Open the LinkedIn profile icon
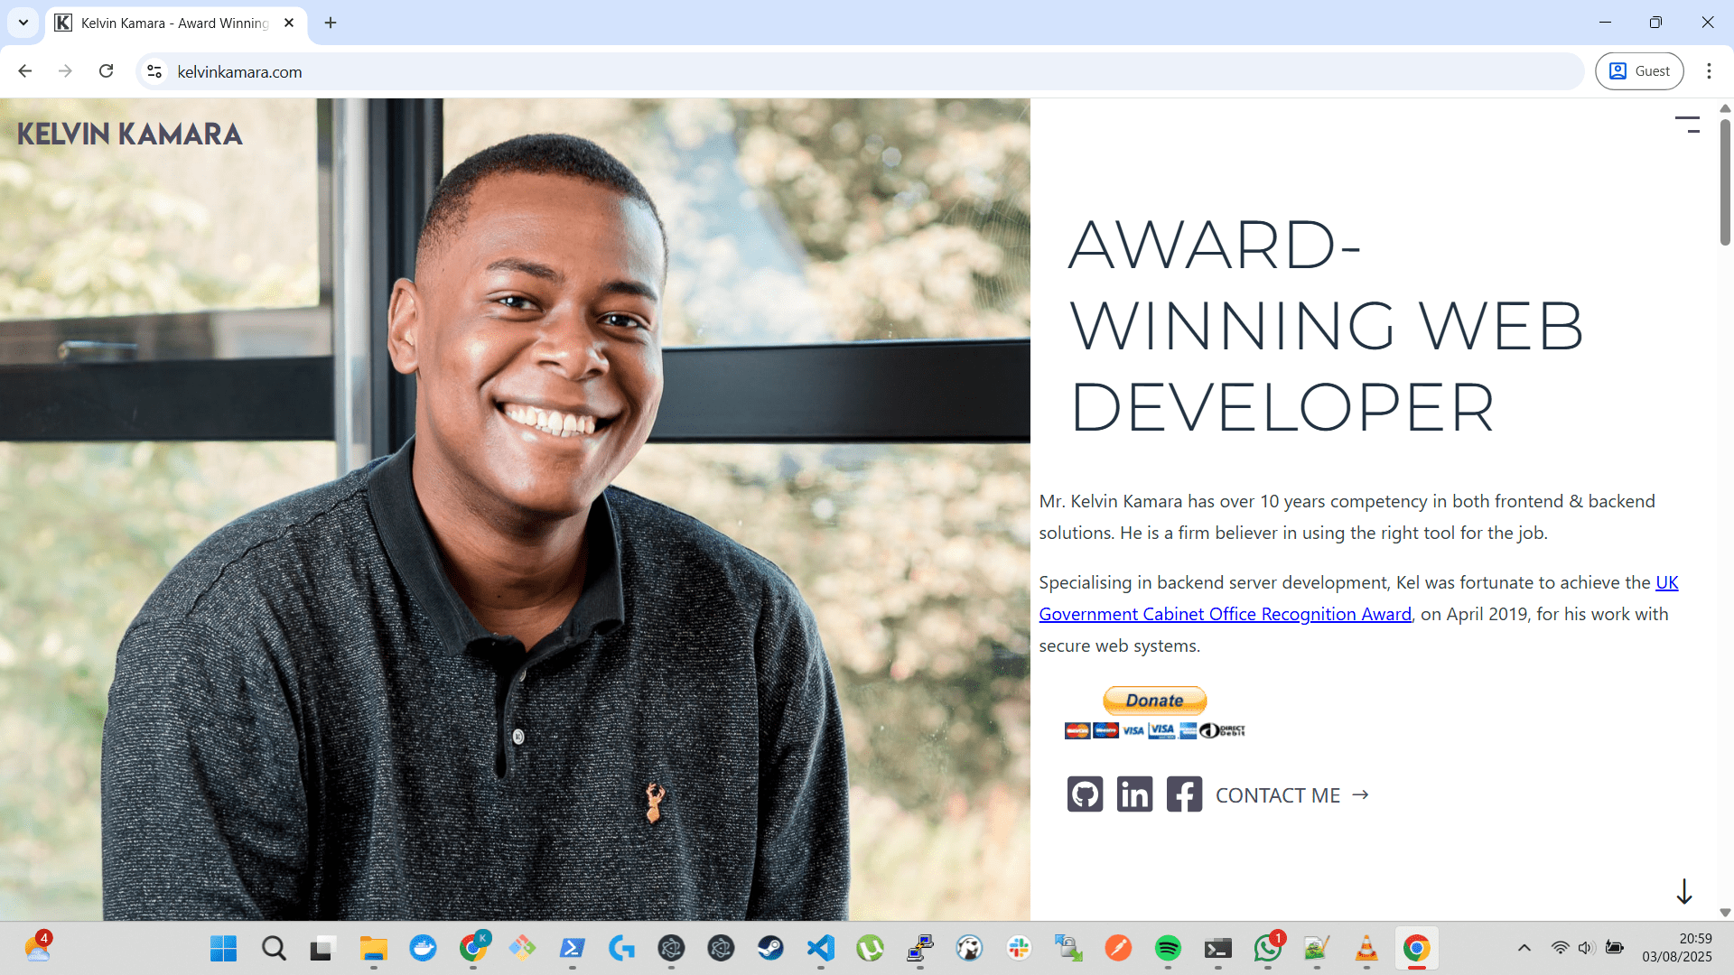The image size is (1734, 975). (1134, 794)
